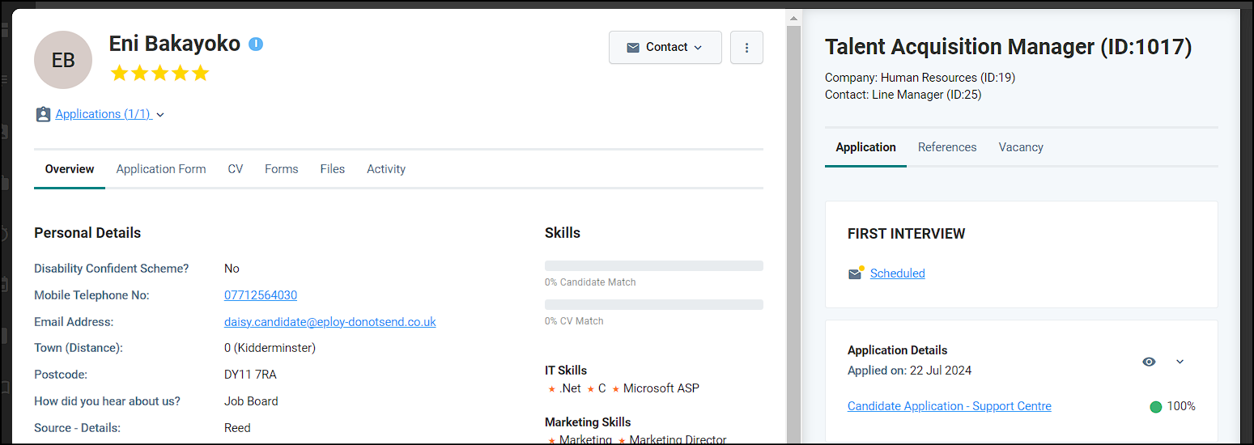Expand the Applications (1/1) dropdown arrow
Screen dimensions: 1254x445
pos(160,115)
